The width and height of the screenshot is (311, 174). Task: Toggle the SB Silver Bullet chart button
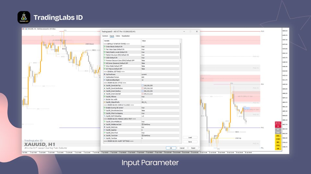click(278, 126)
